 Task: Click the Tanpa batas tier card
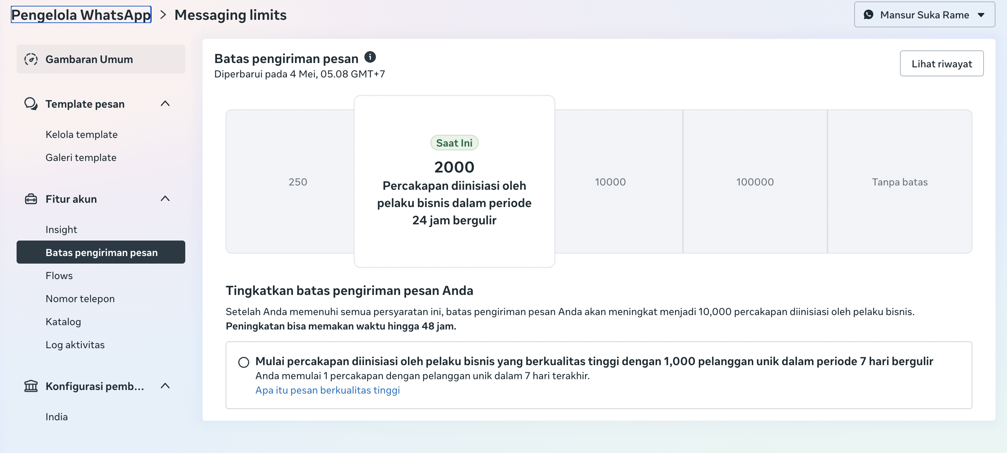900,182
